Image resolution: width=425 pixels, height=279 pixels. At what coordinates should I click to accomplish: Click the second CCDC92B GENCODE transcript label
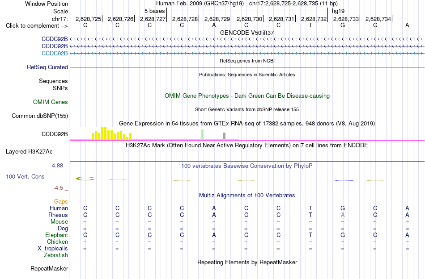55,46
